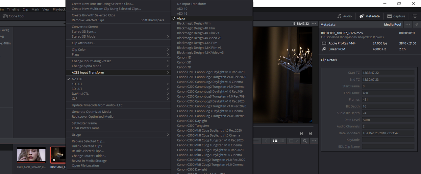
Task: Click the viewer preview image of lamp
Action: (x=283, y=75)
